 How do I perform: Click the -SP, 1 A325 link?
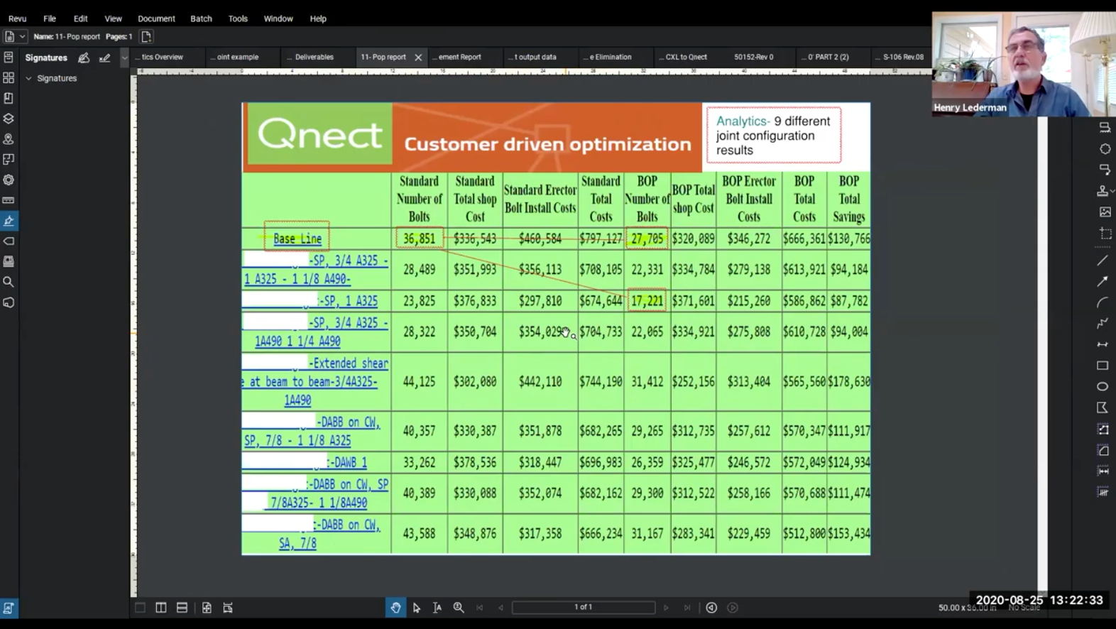[x=349, y=301]
